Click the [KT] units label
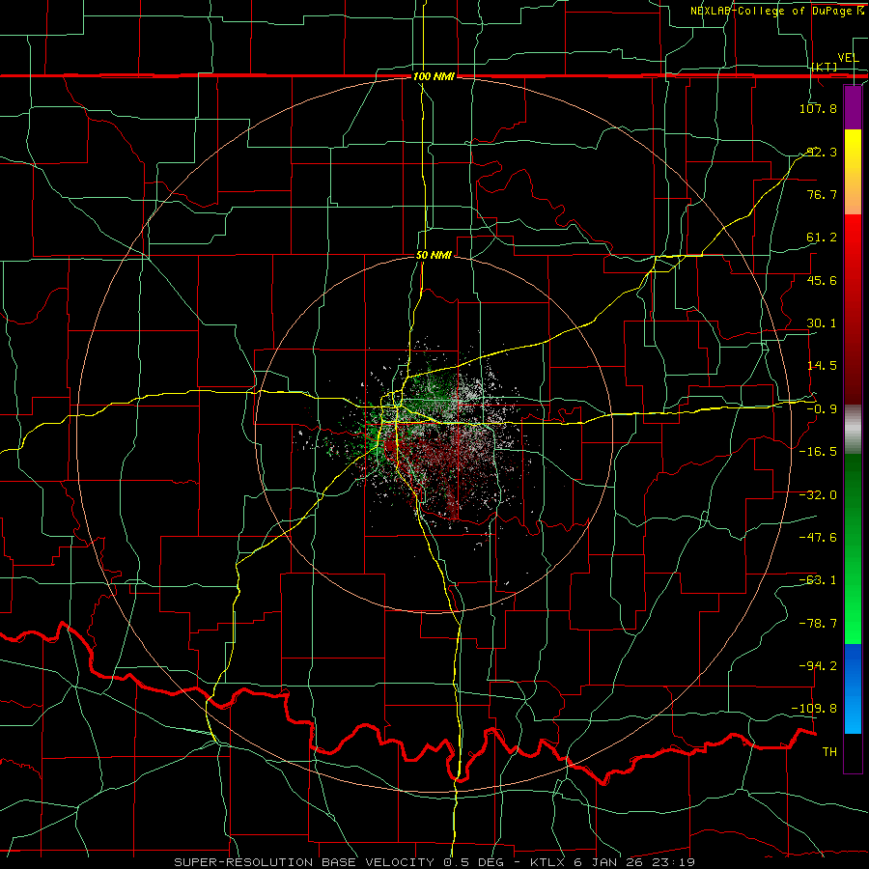This screenshot has height=869, width=869. pos(825,67)
